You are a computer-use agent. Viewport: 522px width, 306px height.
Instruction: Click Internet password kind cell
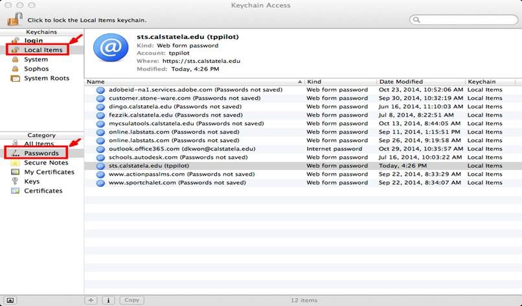pyautogui.click(x=334, y=148)
